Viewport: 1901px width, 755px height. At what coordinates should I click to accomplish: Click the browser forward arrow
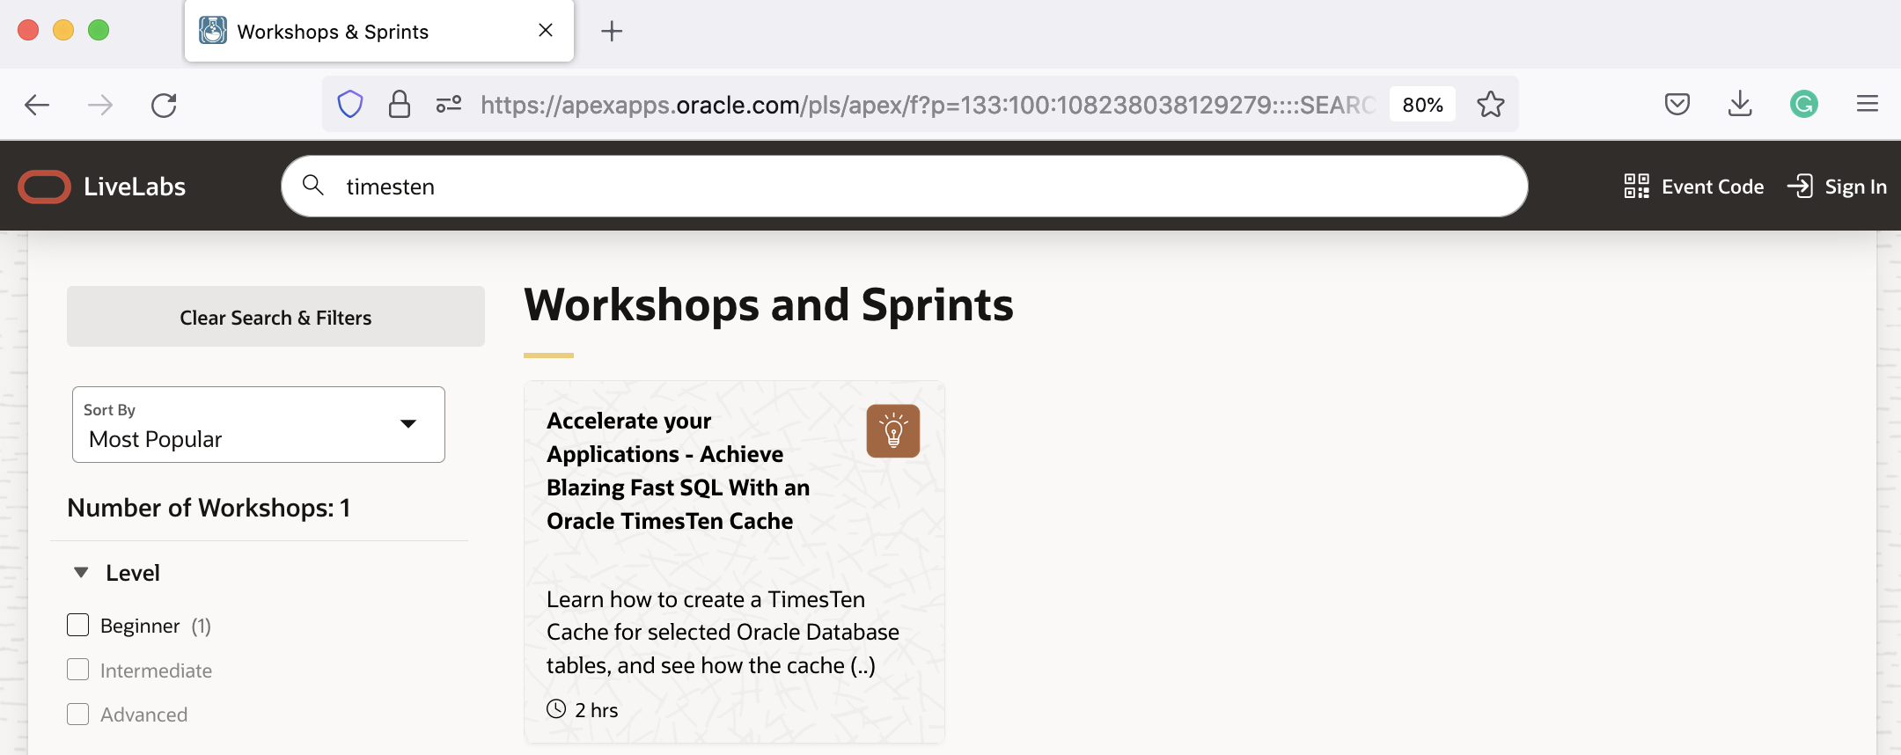click(x=100, y=106)
